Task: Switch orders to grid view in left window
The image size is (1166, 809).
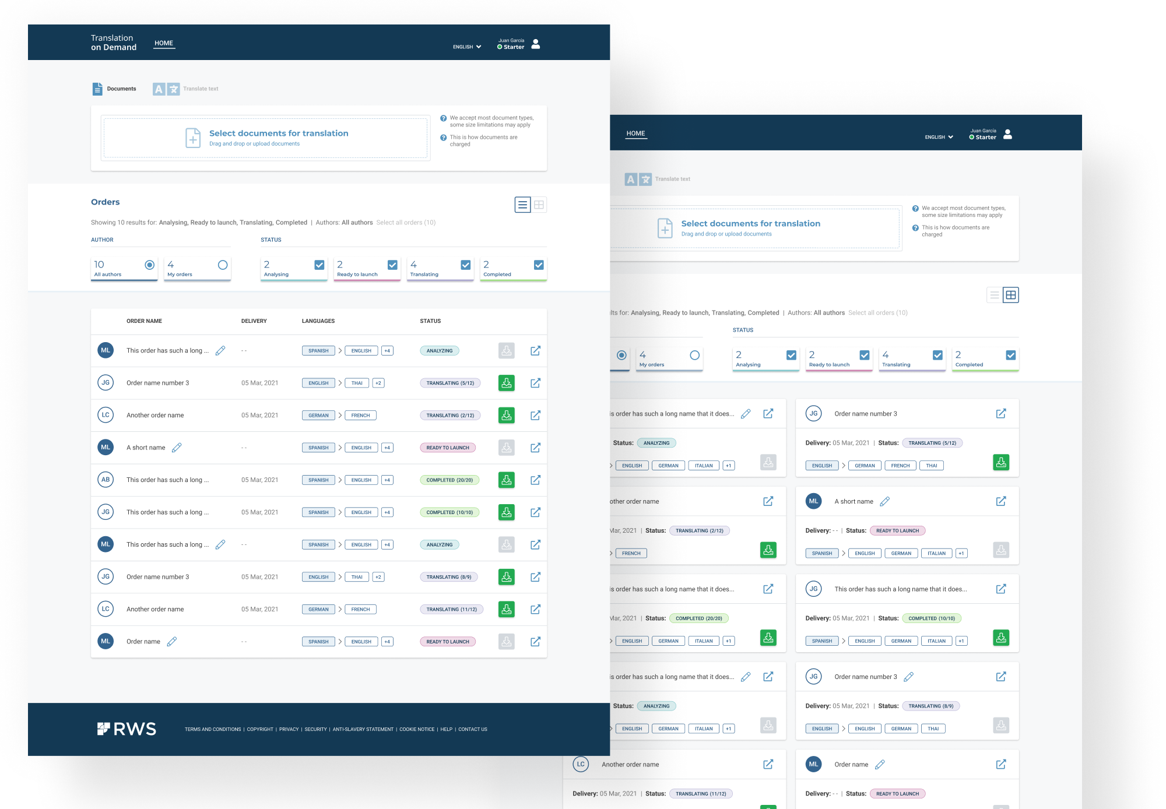Action: click(x=539, y=205)
